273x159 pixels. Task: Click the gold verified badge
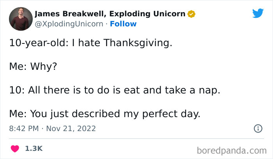[x=191, y=14]
